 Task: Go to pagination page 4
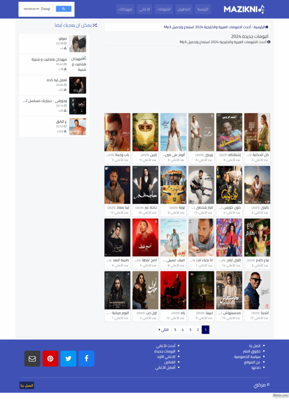[183, 330]
